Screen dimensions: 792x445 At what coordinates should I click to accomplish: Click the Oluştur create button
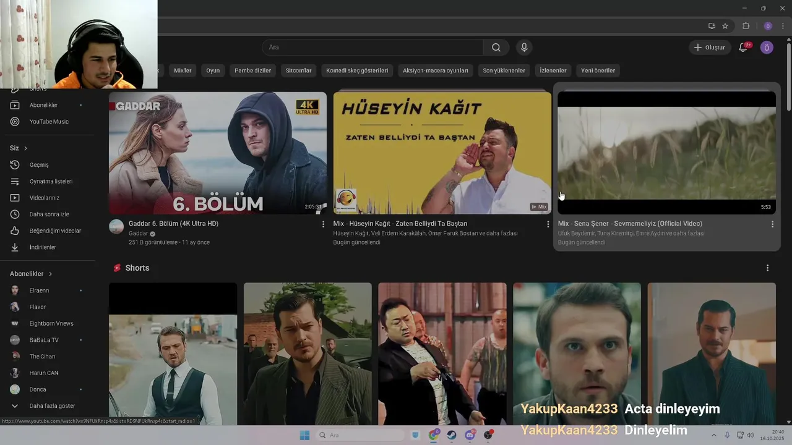709,48
